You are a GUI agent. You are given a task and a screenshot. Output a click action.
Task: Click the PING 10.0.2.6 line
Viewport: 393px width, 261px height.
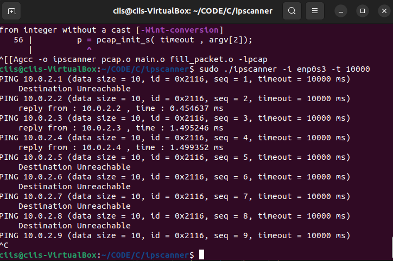(175, 177)
